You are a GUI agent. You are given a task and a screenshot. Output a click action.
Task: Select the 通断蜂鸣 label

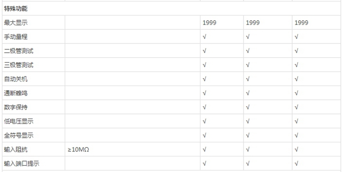click(16, 93)
